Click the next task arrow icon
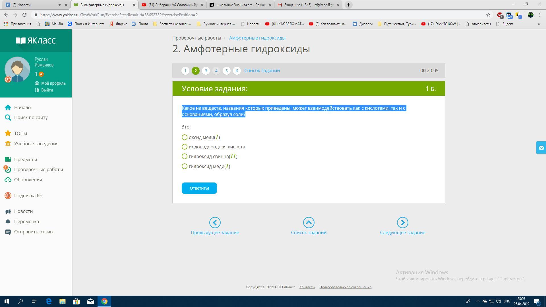Viewport: 546px width, 307px height. (402, 223)
